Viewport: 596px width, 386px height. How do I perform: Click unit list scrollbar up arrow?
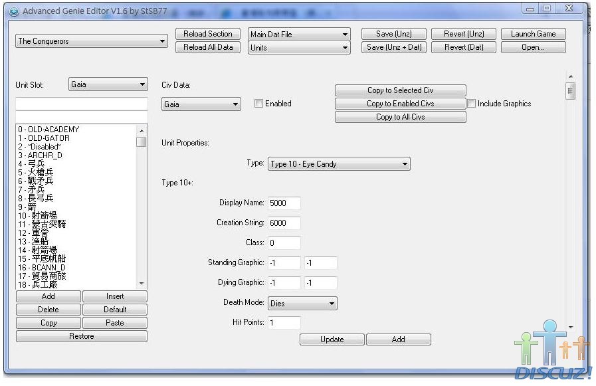pos(142,131)
